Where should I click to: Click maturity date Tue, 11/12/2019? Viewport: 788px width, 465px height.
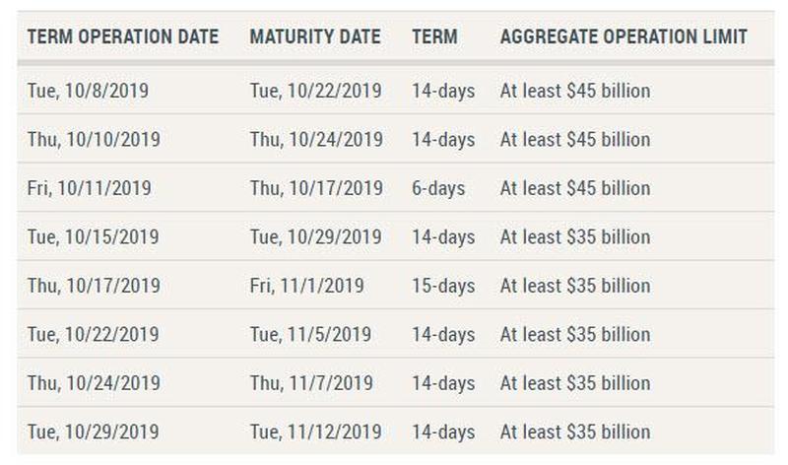(315, 432)
